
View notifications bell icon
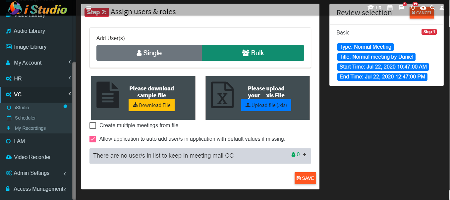coord(413,7)
